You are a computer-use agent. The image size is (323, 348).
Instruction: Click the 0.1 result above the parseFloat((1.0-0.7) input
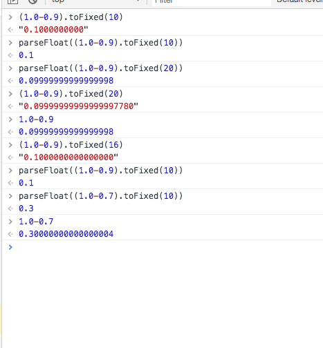point(26,183)
